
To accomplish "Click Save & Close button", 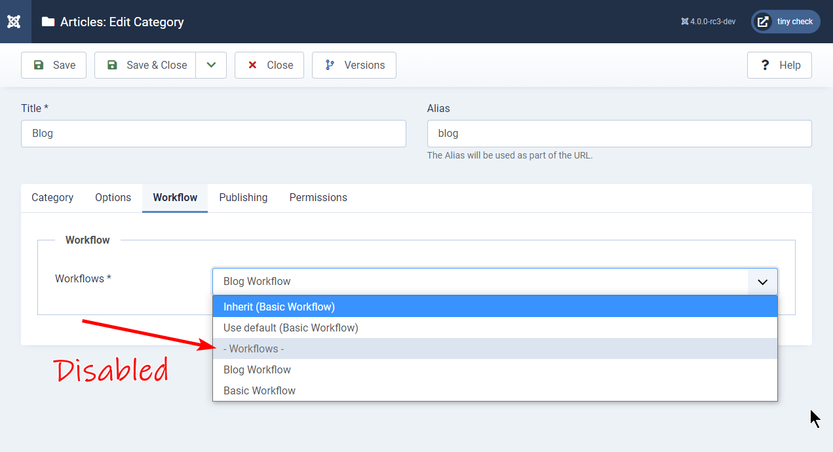I will pyautogui.click(x=145, y=65).
